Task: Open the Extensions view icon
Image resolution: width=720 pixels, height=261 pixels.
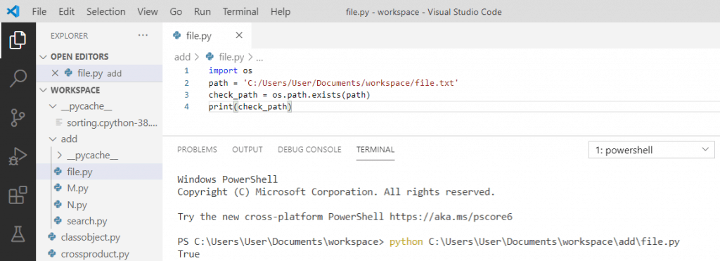Action: (x=18, y=196)
